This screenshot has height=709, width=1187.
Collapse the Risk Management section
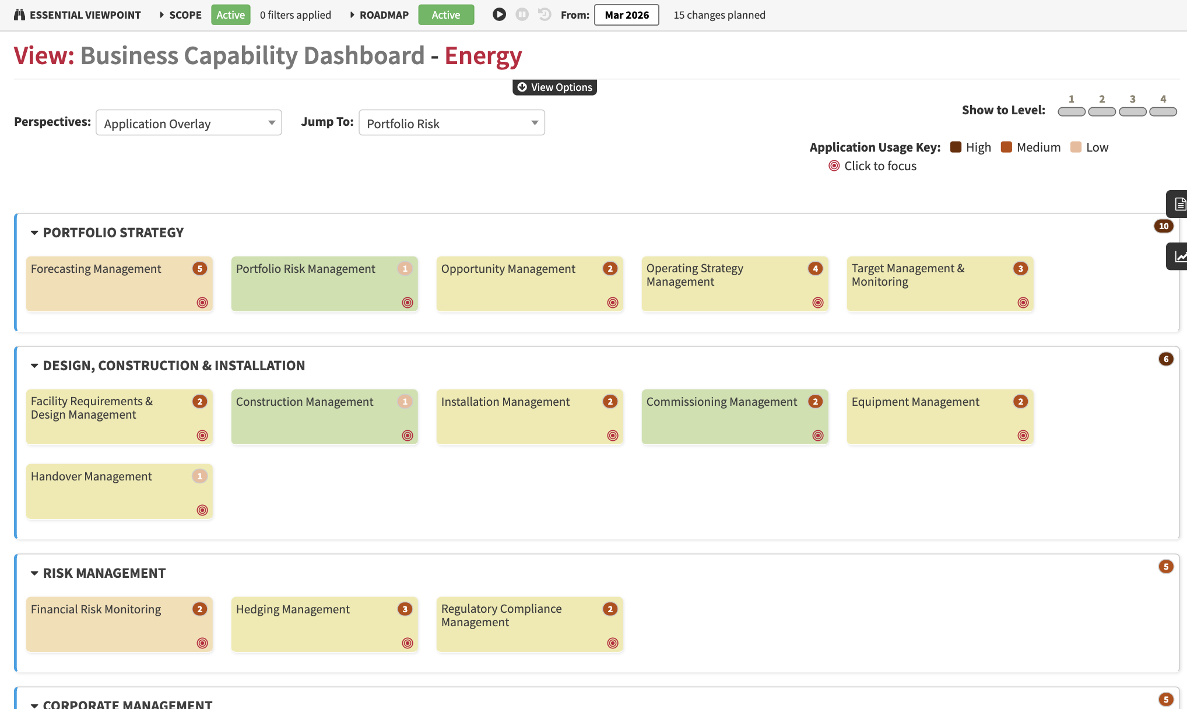[34, 573]
